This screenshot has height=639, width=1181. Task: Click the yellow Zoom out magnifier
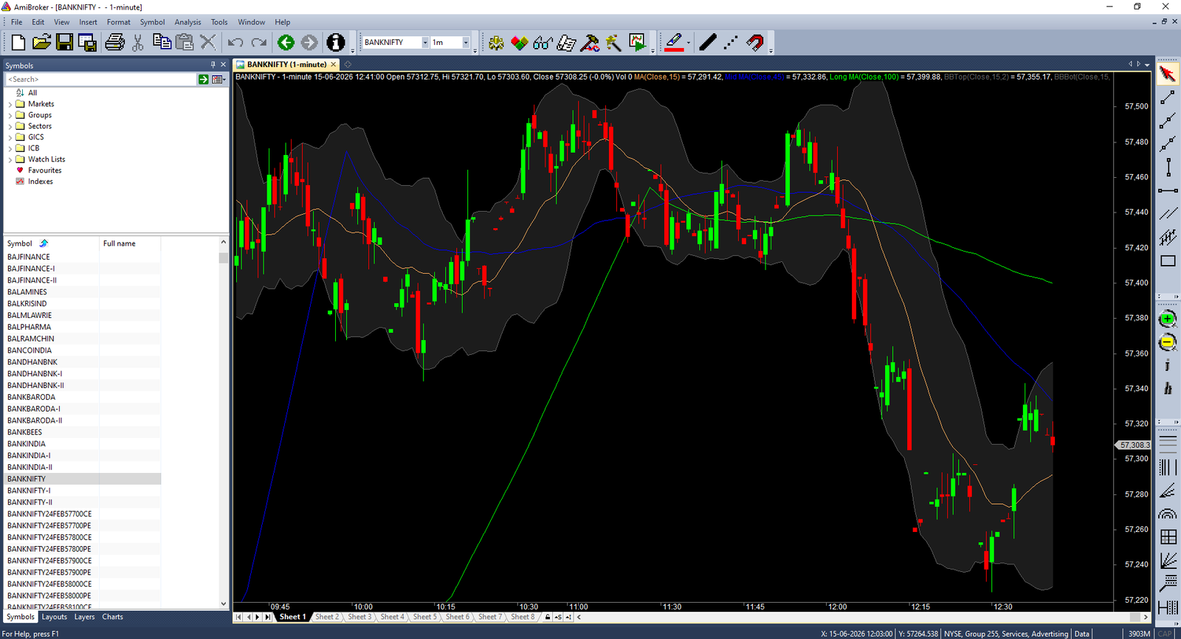pos(1167,342)
